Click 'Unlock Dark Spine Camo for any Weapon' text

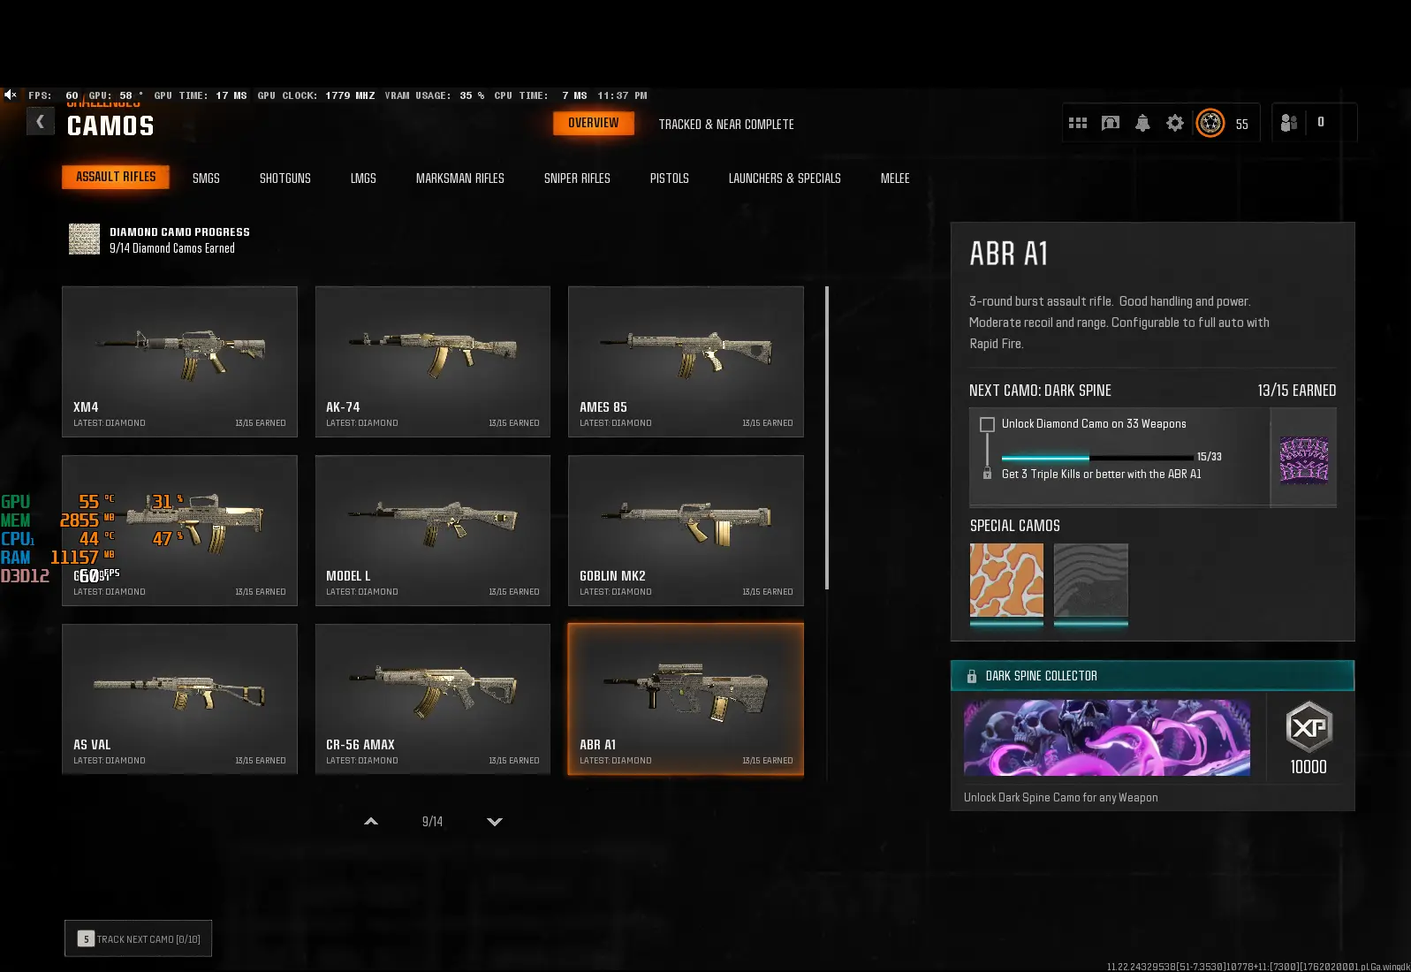[1060, 798]
